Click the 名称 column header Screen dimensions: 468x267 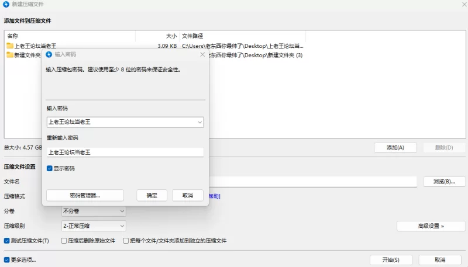pos(70,36)
